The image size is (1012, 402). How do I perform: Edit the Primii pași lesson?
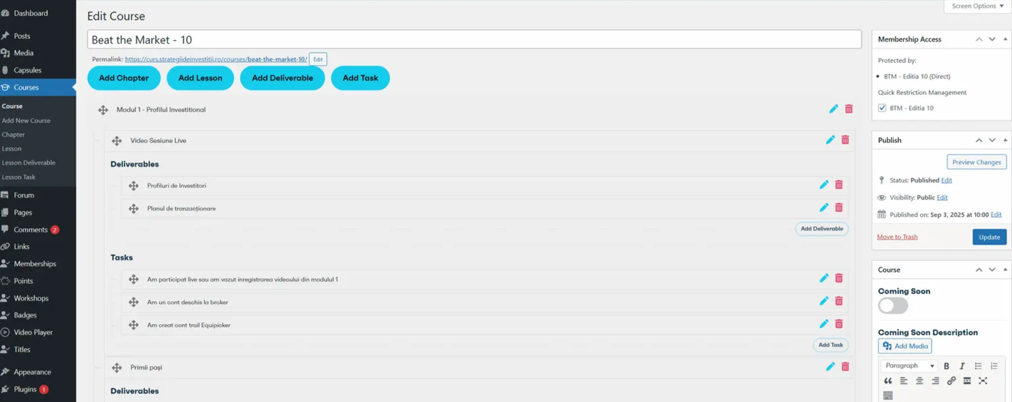tap(830, 366)
